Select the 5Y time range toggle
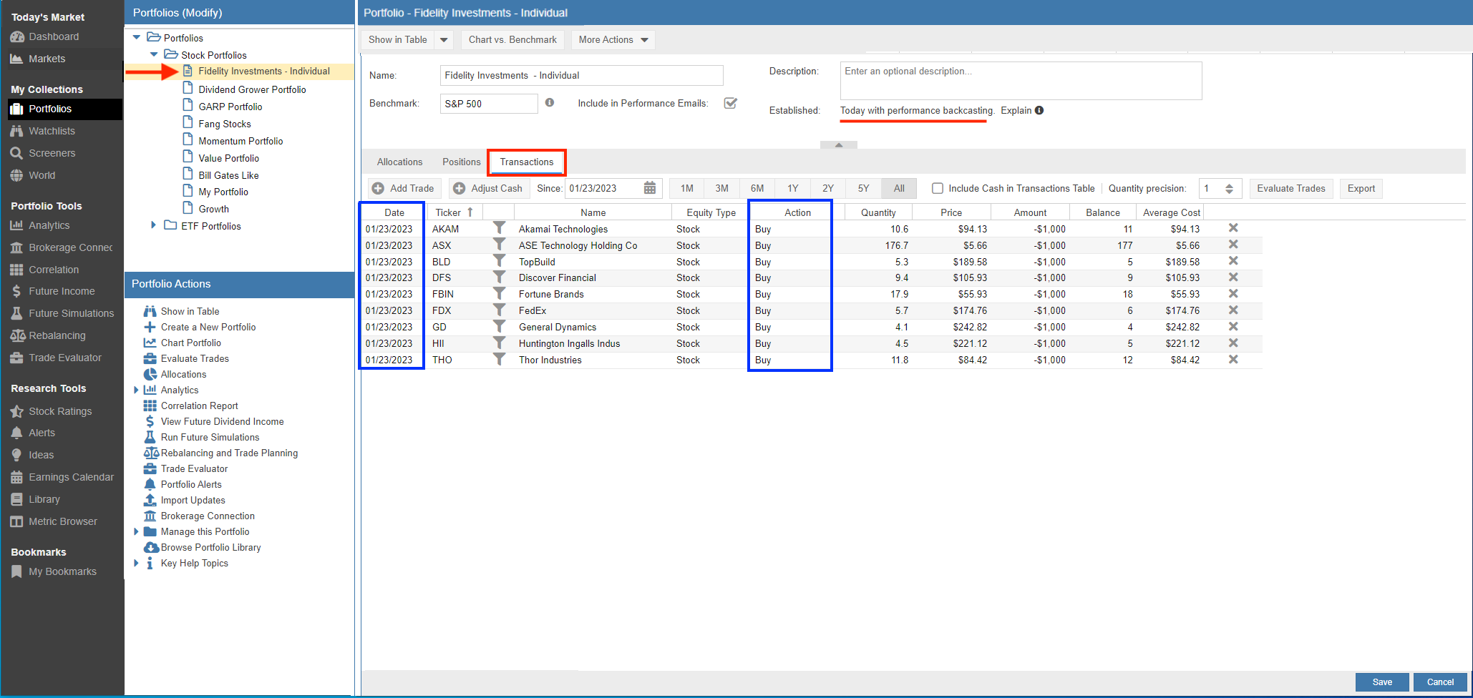 pyautogui.click(x=864, y=188)
